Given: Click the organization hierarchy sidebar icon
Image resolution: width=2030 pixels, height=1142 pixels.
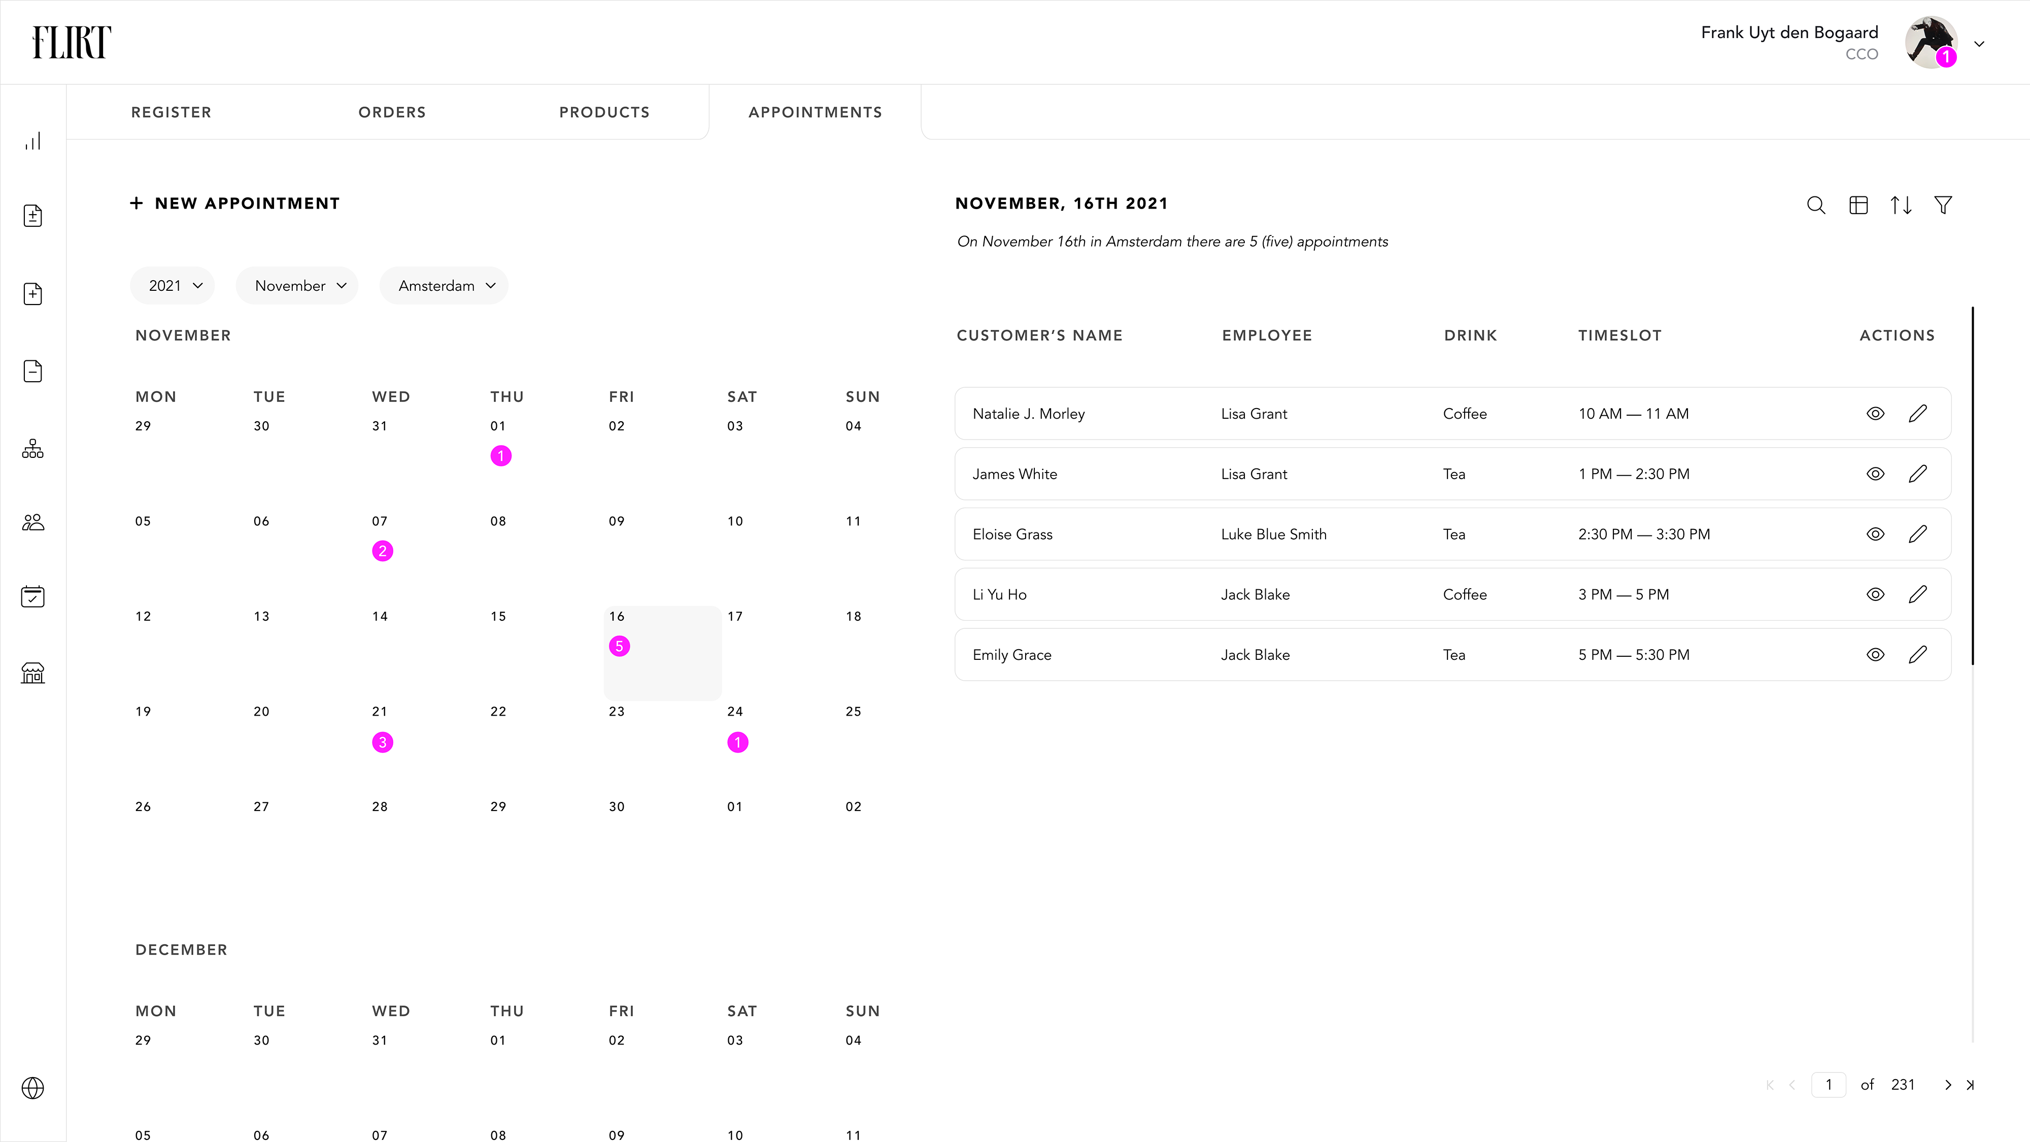Looking at the screenshot, I should coord(32,449).
